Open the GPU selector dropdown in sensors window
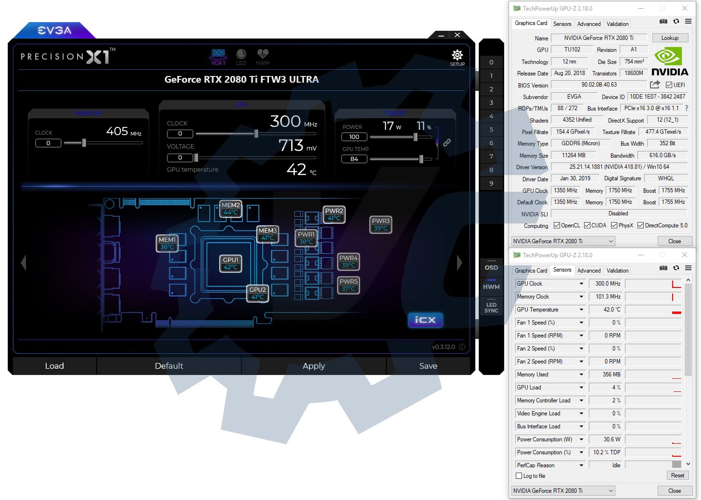701x500 pixels. [563, 491]
